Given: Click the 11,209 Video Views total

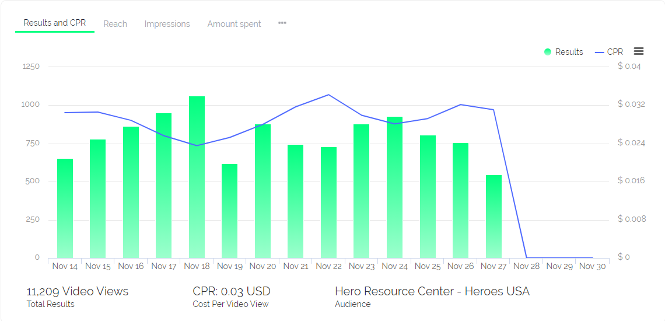Looking at the screenshot, I should 78,291.
